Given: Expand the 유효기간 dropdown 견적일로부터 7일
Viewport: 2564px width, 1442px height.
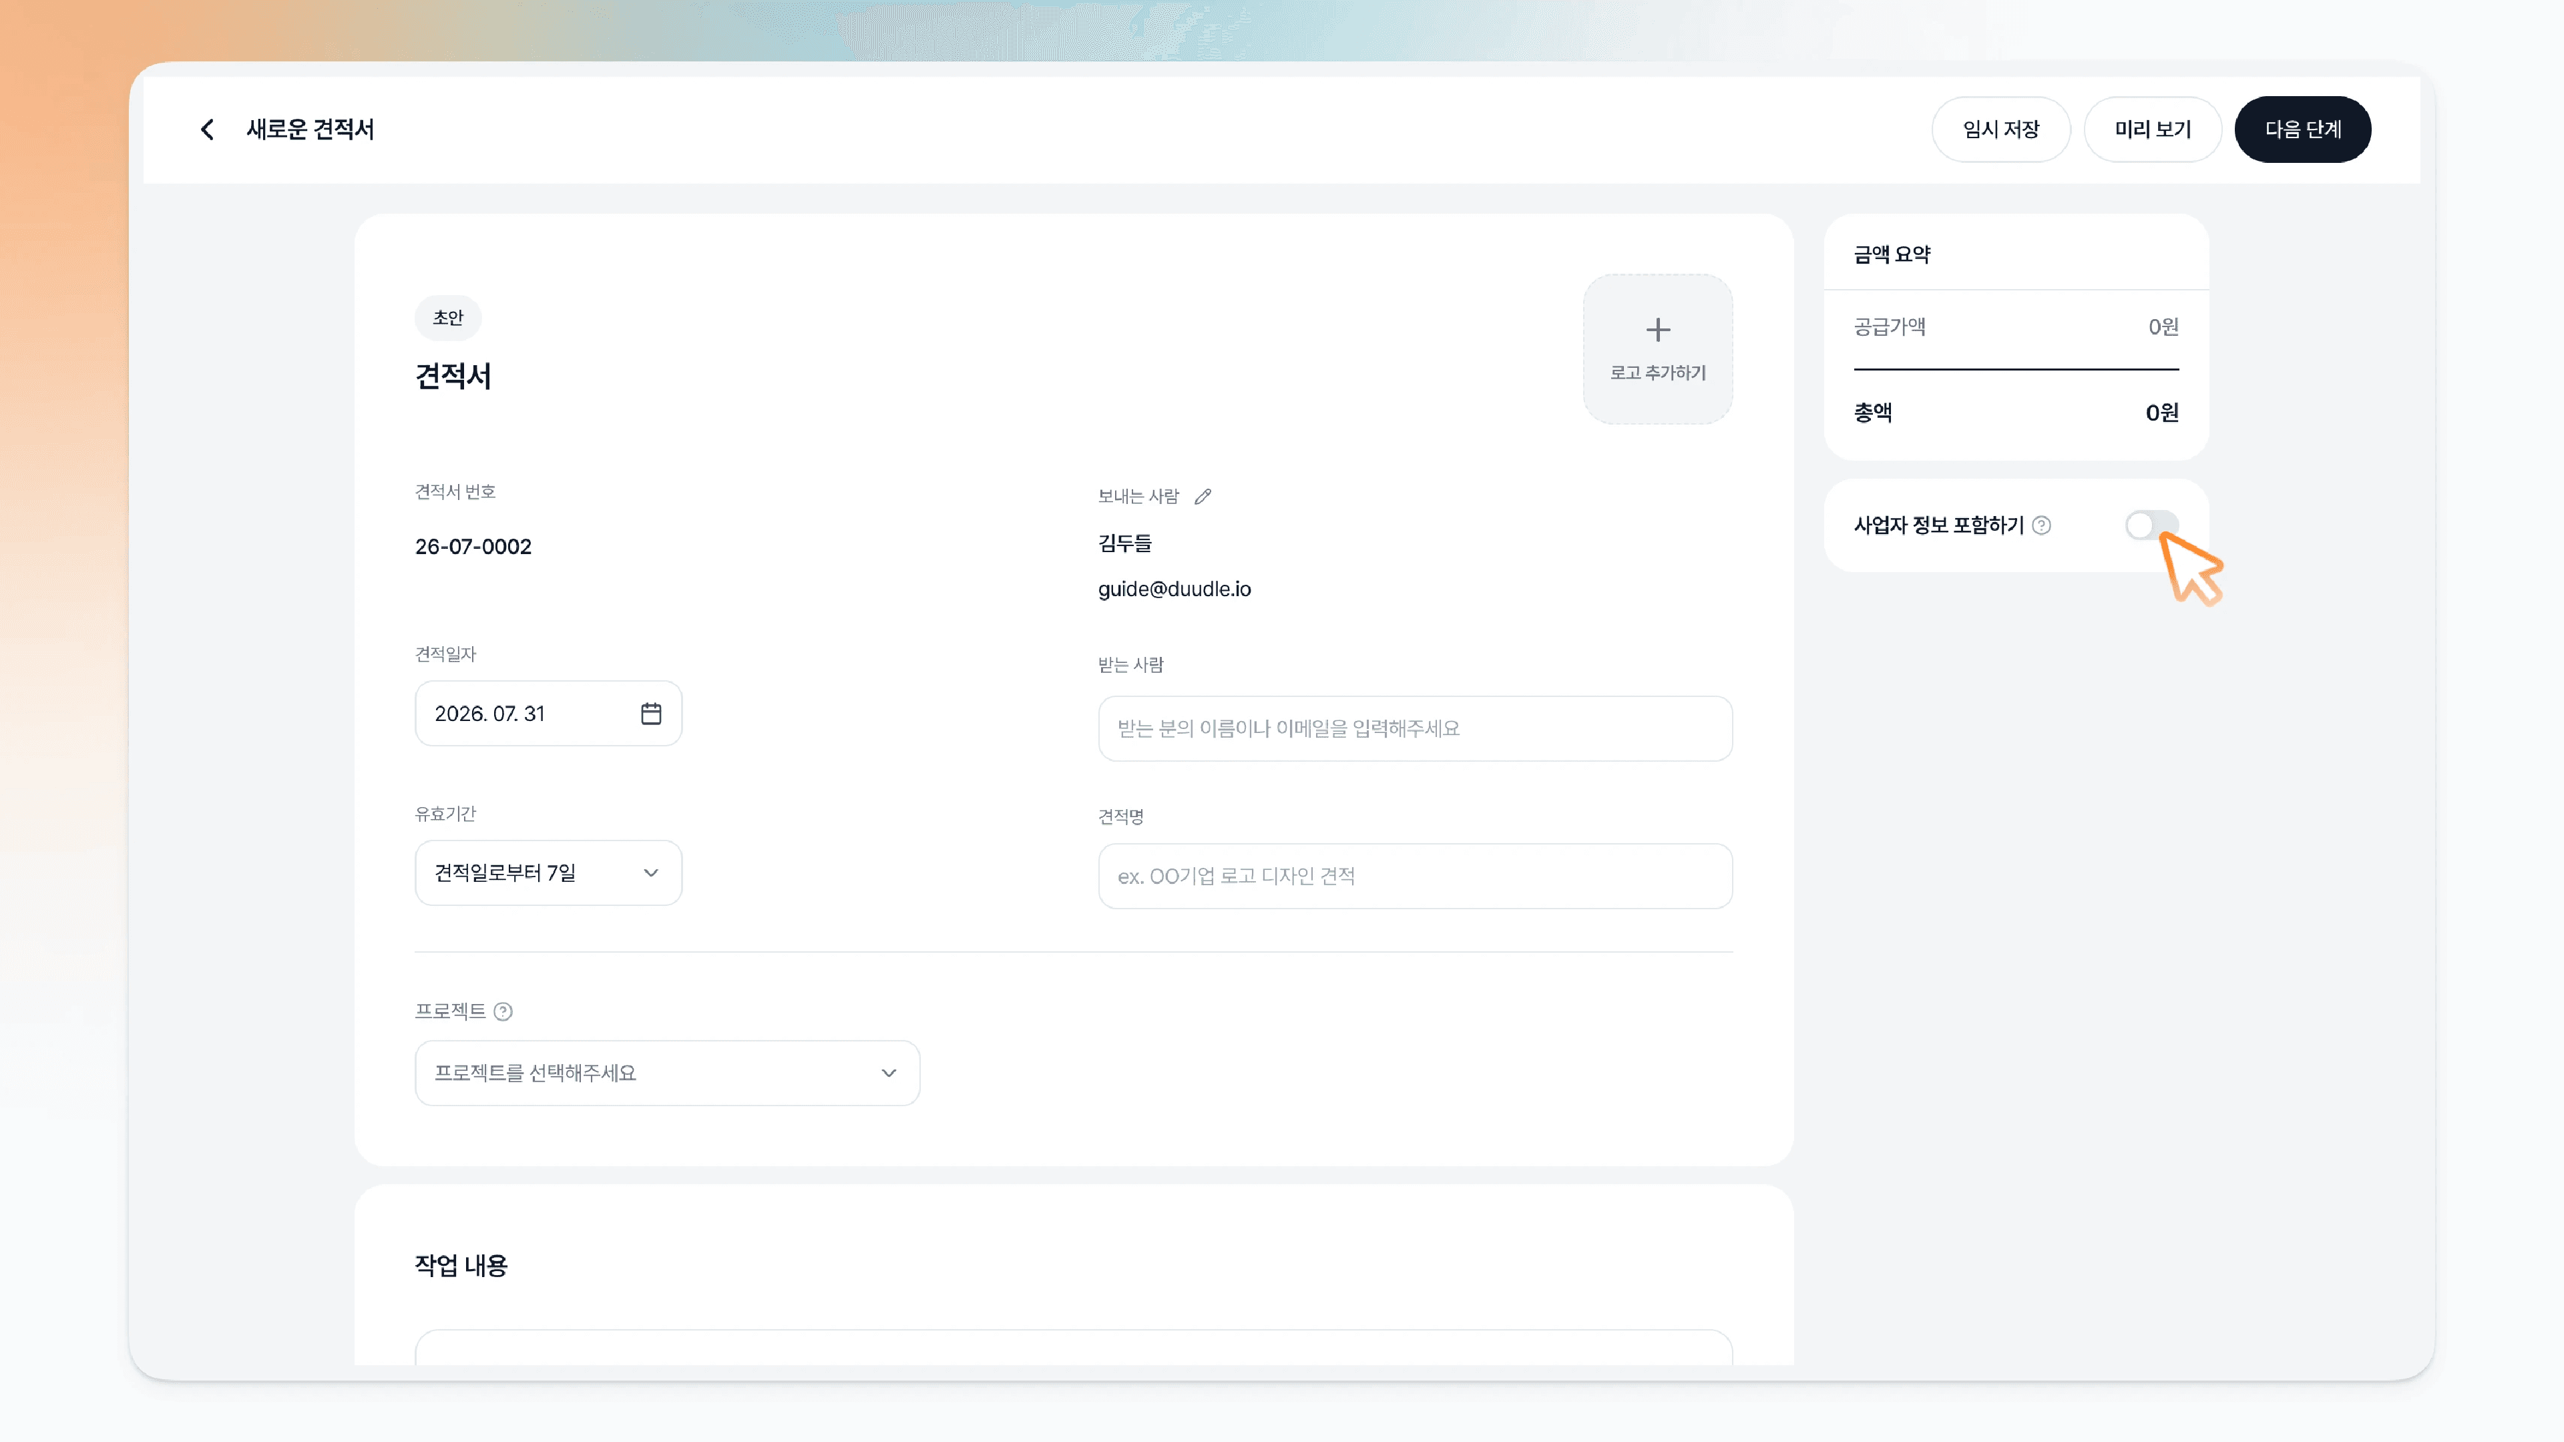Looking at the screenshot, I should (548, 873).
